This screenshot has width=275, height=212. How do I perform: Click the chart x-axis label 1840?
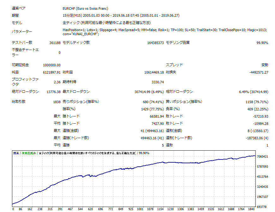coord(251,209)
